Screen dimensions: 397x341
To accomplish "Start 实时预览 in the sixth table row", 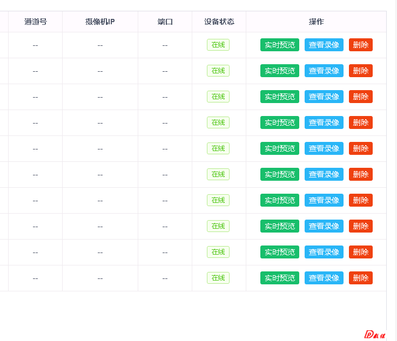I will coord(280,174).
